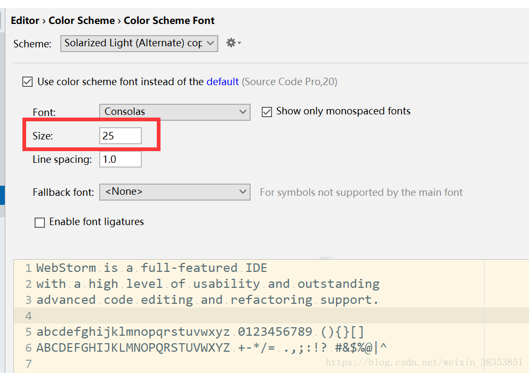Click preview line 1 WebStorm text
This screenshot has width=529, height=373.
pos(66,268)
